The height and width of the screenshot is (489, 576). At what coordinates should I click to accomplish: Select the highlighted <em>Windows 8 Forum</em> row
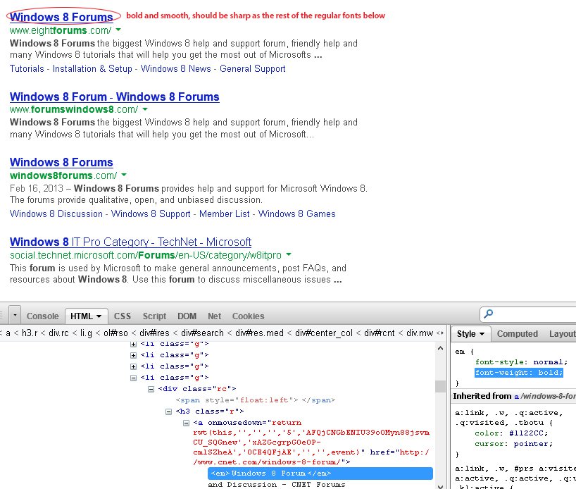(x=320, y=473)
